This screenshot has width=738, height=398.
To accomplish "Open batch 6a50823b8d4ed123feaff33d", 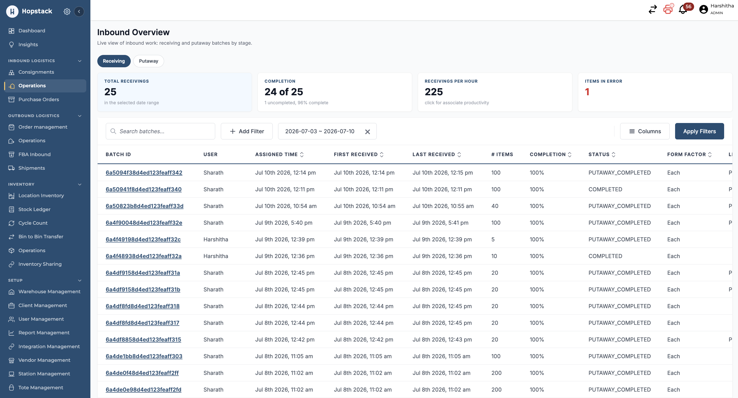I will tap(144, 206).
